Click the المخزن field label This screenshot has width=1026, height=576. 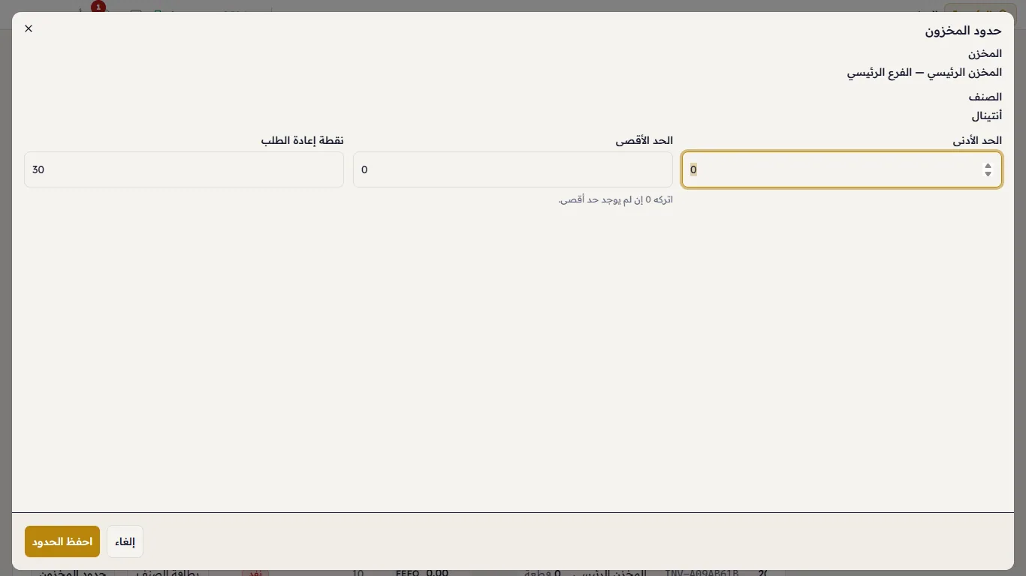[x=985, y=54]
